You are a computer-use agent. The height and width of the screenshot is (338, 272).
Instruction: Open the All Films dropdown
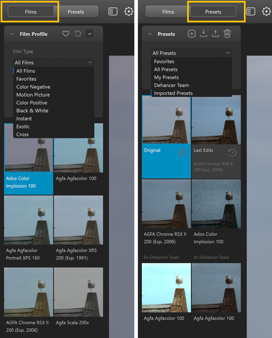pos(54,63)
